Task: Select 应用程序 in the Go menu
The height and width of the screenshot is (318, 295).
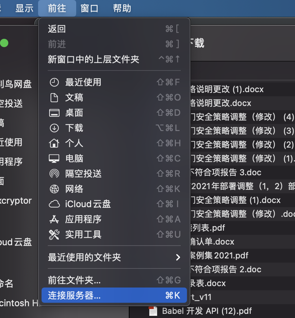Action: pos(114,219)
